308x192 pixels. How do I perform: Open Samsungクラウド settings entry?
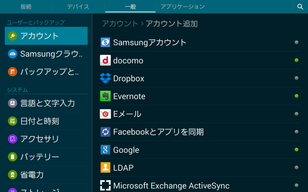46,54
